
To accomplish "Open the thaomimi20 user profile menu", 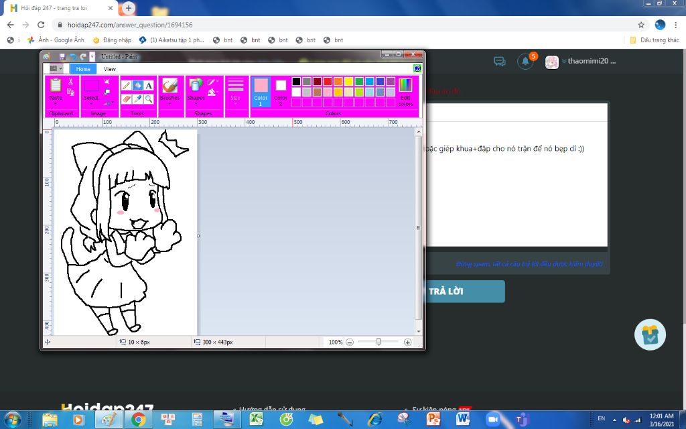I will point(581,61).
